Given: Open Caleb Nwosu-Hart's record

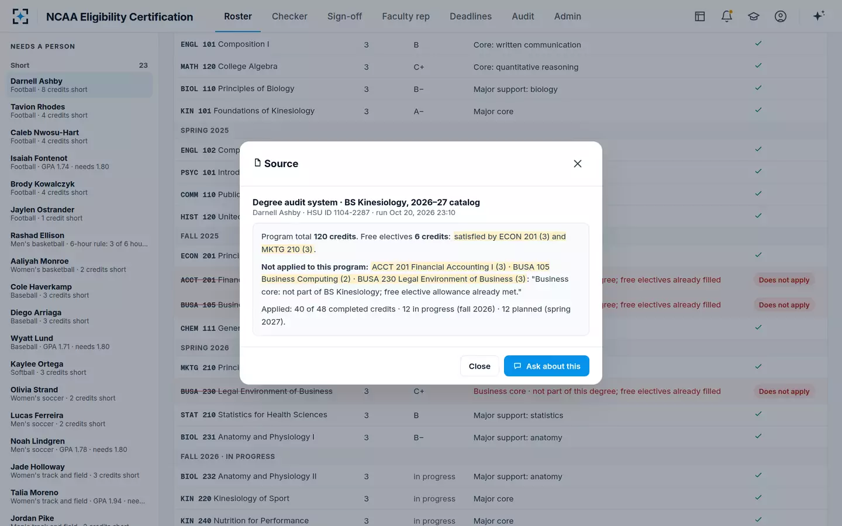Looking at the screenshot, I should tap(79, 137).
